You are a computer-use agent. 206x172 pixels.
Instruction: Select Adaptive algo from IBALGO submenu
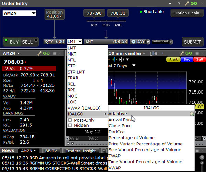(151, 114)
